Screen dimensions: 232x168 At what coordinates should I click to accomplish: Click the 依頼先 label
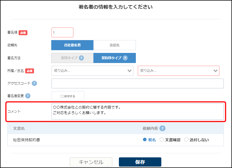click(x=12, y=45)
